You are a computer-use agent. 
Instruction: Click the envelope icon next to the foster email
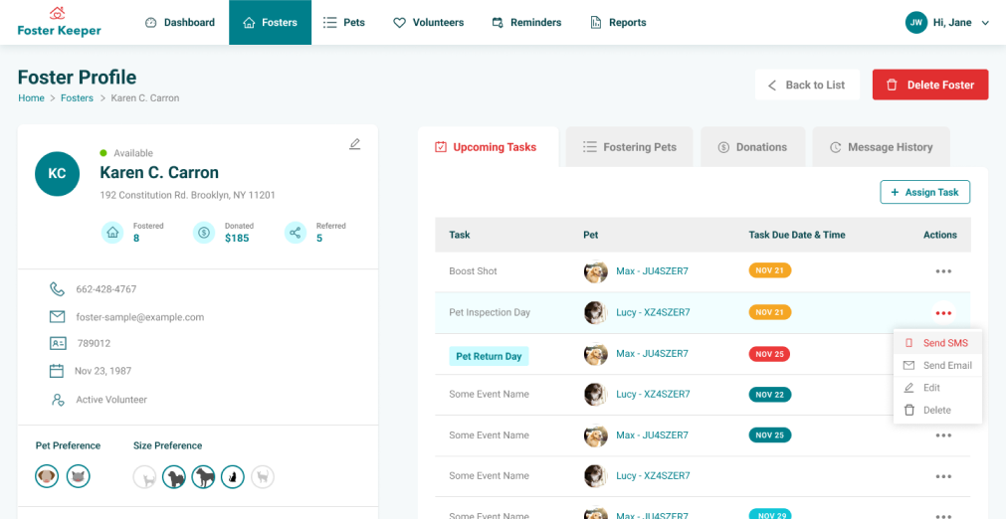tap(58, 317)
